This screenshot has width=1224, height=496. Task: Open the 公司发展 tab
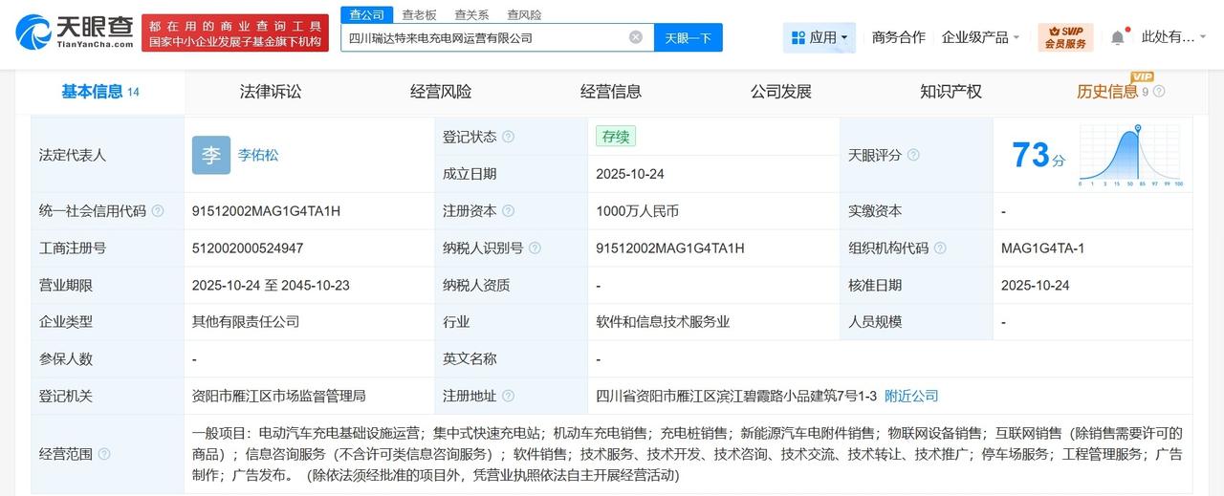point(781,92)
